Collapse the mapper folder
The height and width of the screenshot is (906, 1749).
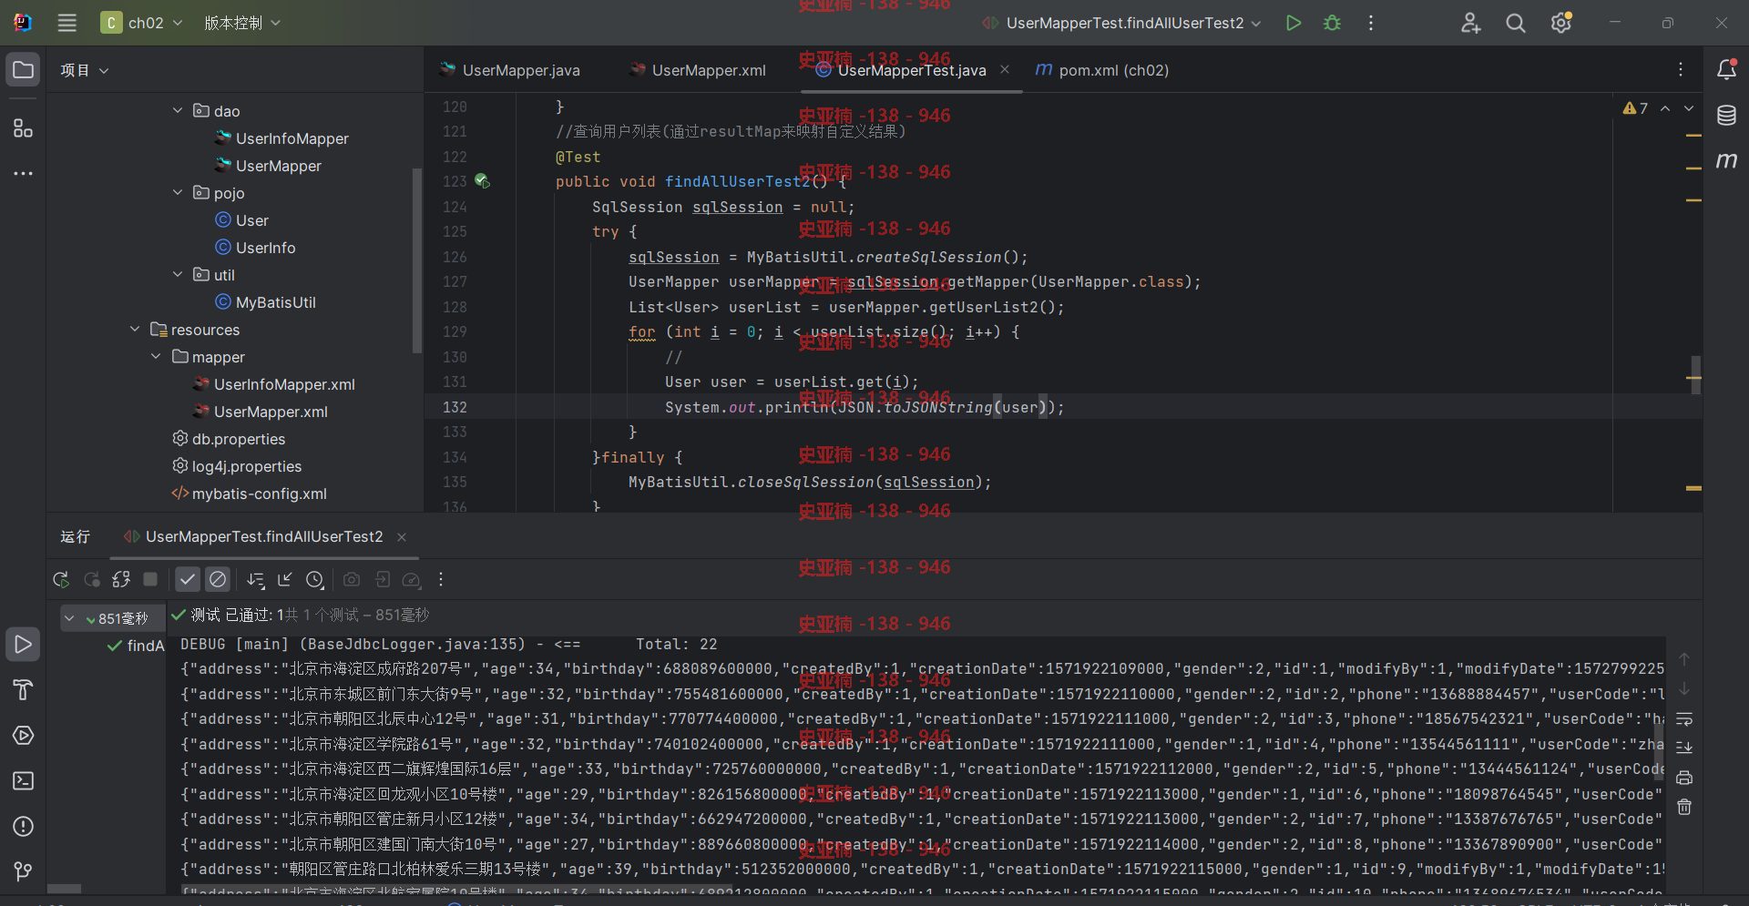pyautogui.click(x=156, y=356)
